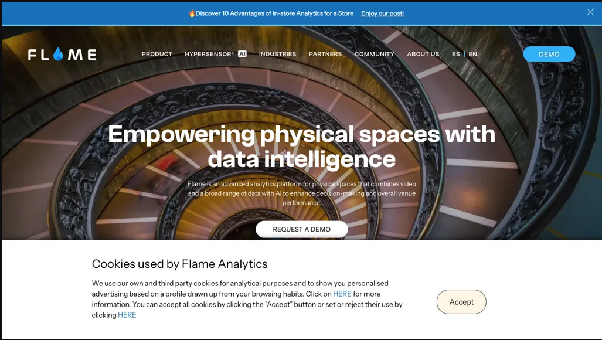This screenshot has height=340, width=602.
Task: Go to the Partners section
Action: [325, 54]
